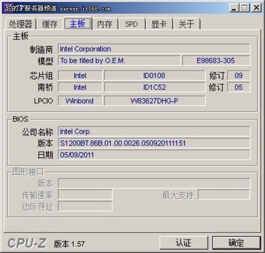Viewport: 265px width, 253px height.
Task: Select BIOS version S1200BT.86B string
Action: pos(154,143)
